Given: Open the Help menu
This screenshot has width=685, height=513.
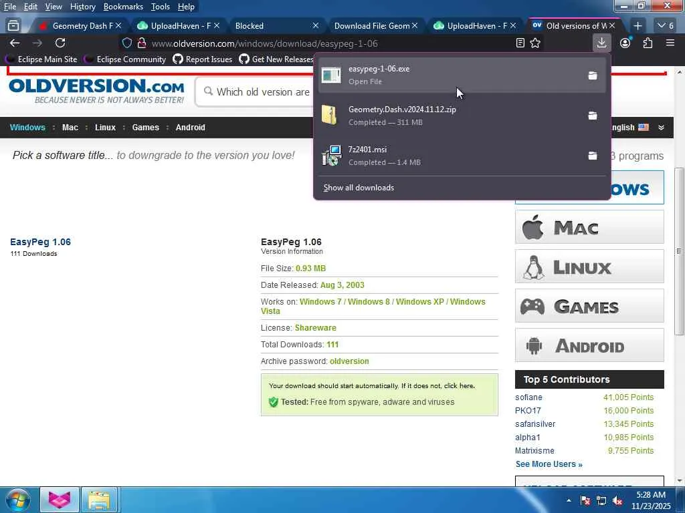Looking at the screenshot, I should (186, 7).
